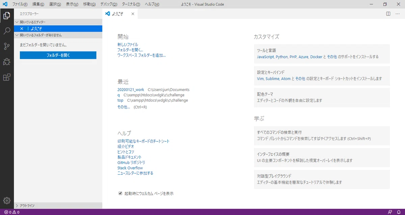The width and height of the screenshot is (405, 215).
Task: Click the エクスプローラー panel title
Action: tap(29, 14)
